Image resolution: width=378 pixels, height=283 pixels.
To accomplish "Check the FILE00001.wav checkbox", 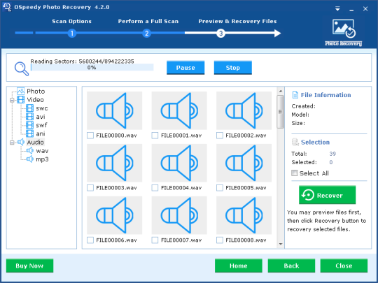I will pos(155,136).
